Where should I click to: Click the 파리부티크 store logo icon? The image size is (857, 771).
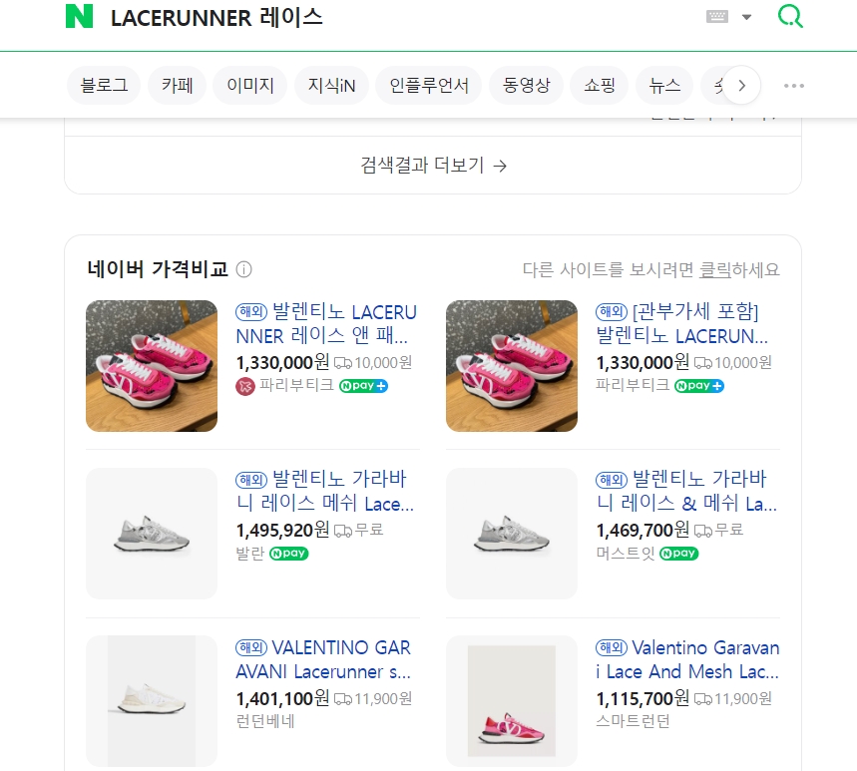tap(245, 386)
